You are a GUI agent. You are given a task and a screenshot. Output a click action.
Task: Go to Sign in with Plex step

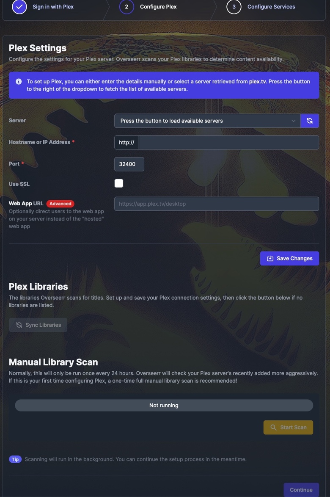(x=53, y=7)
